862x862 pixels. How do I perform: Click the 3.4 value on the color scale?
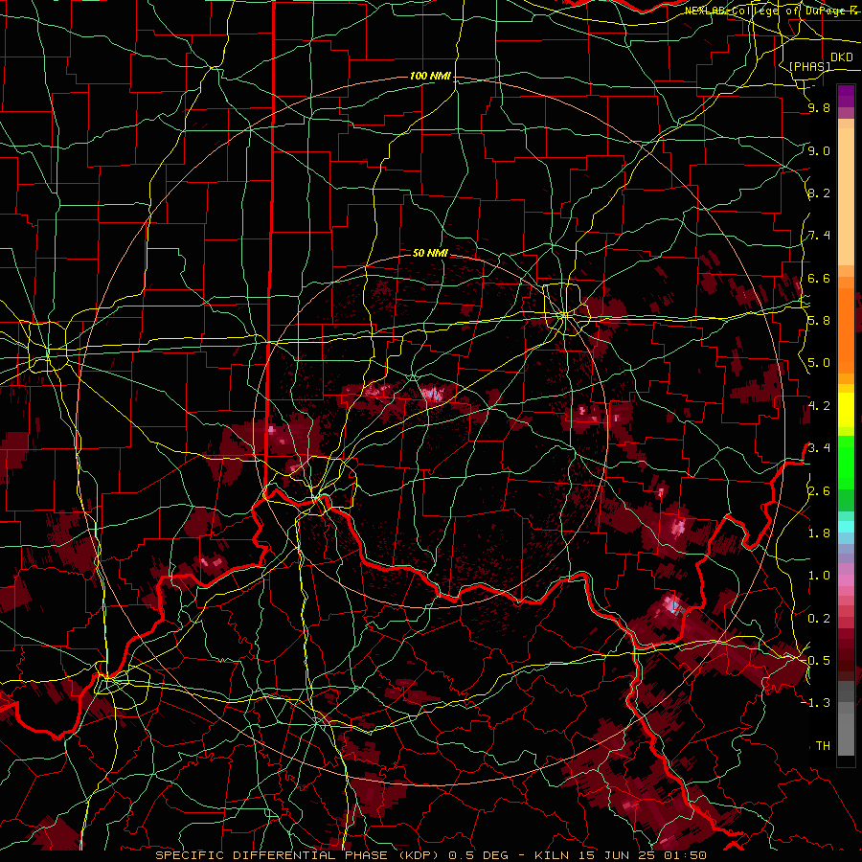click(819, 448)
